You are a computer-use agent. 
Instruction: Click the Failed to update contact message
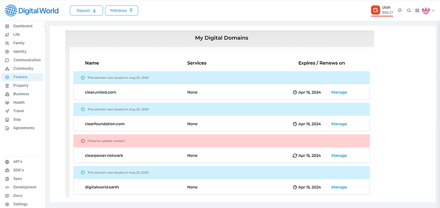[106, 141]
